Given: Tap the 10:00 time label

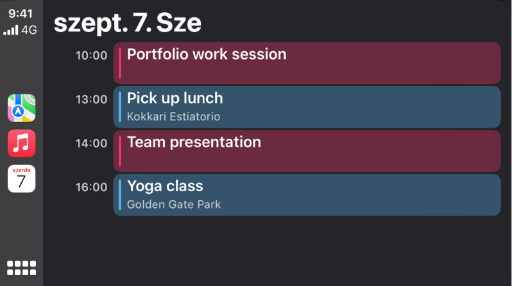Looking at the screenshot, I should point(91,56).
